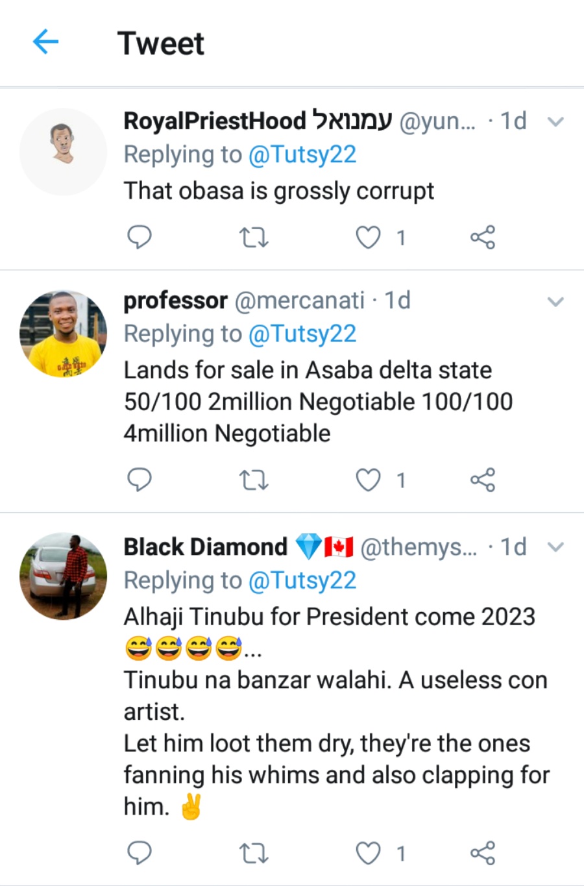Viewport: 584px width, 886px height.
Task: Open professor's profile picture
Action: 64,334
